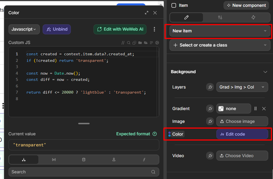Remove the Gradient layer with the X
The image size is (273, 179).
coord(264,109)
